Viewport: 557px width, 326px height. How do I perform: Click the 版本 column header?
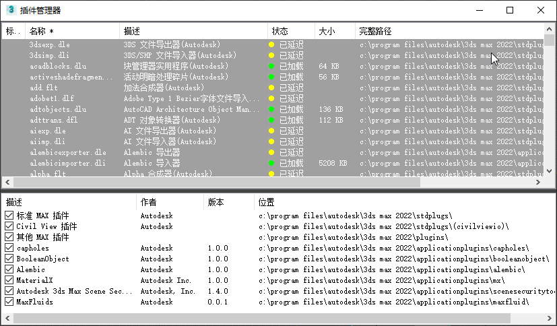point(229,203)
